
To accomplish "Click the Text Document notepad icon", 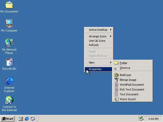I will (116, 94).
